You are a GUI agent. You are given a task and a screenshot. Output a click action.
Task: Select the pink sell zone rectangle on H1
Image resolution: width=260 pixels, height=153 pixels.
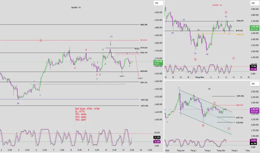click(127, 54)
